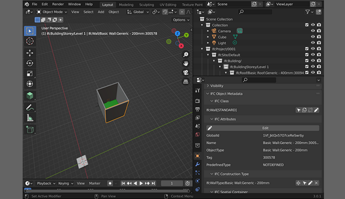Image resolution: width=345 pixels, height=199 pixels.
Task: Jump to the animation end frame
Action: pos(153,183)
